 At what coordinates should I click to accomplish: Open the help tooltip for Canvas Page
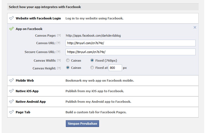tap(59, 36)
